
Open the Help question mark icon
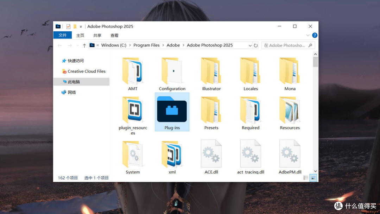pos(315,36)
